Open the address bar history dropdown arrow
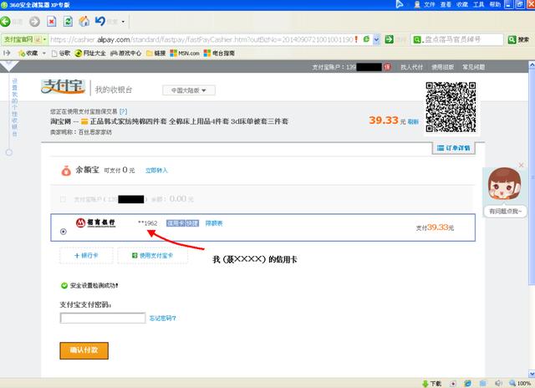The width and height of the screenshot is (535, 388). click(x=376, y=39)
